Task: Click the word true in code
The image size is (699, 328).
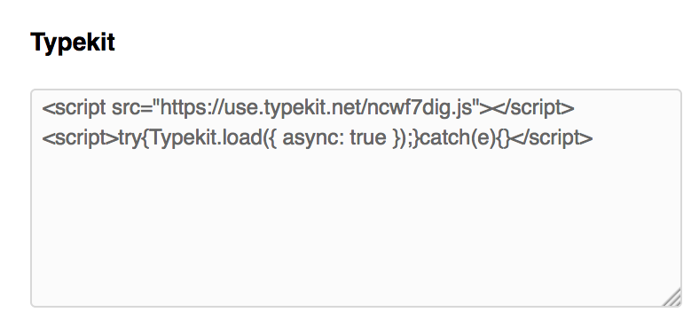Action: coord(368,137)
